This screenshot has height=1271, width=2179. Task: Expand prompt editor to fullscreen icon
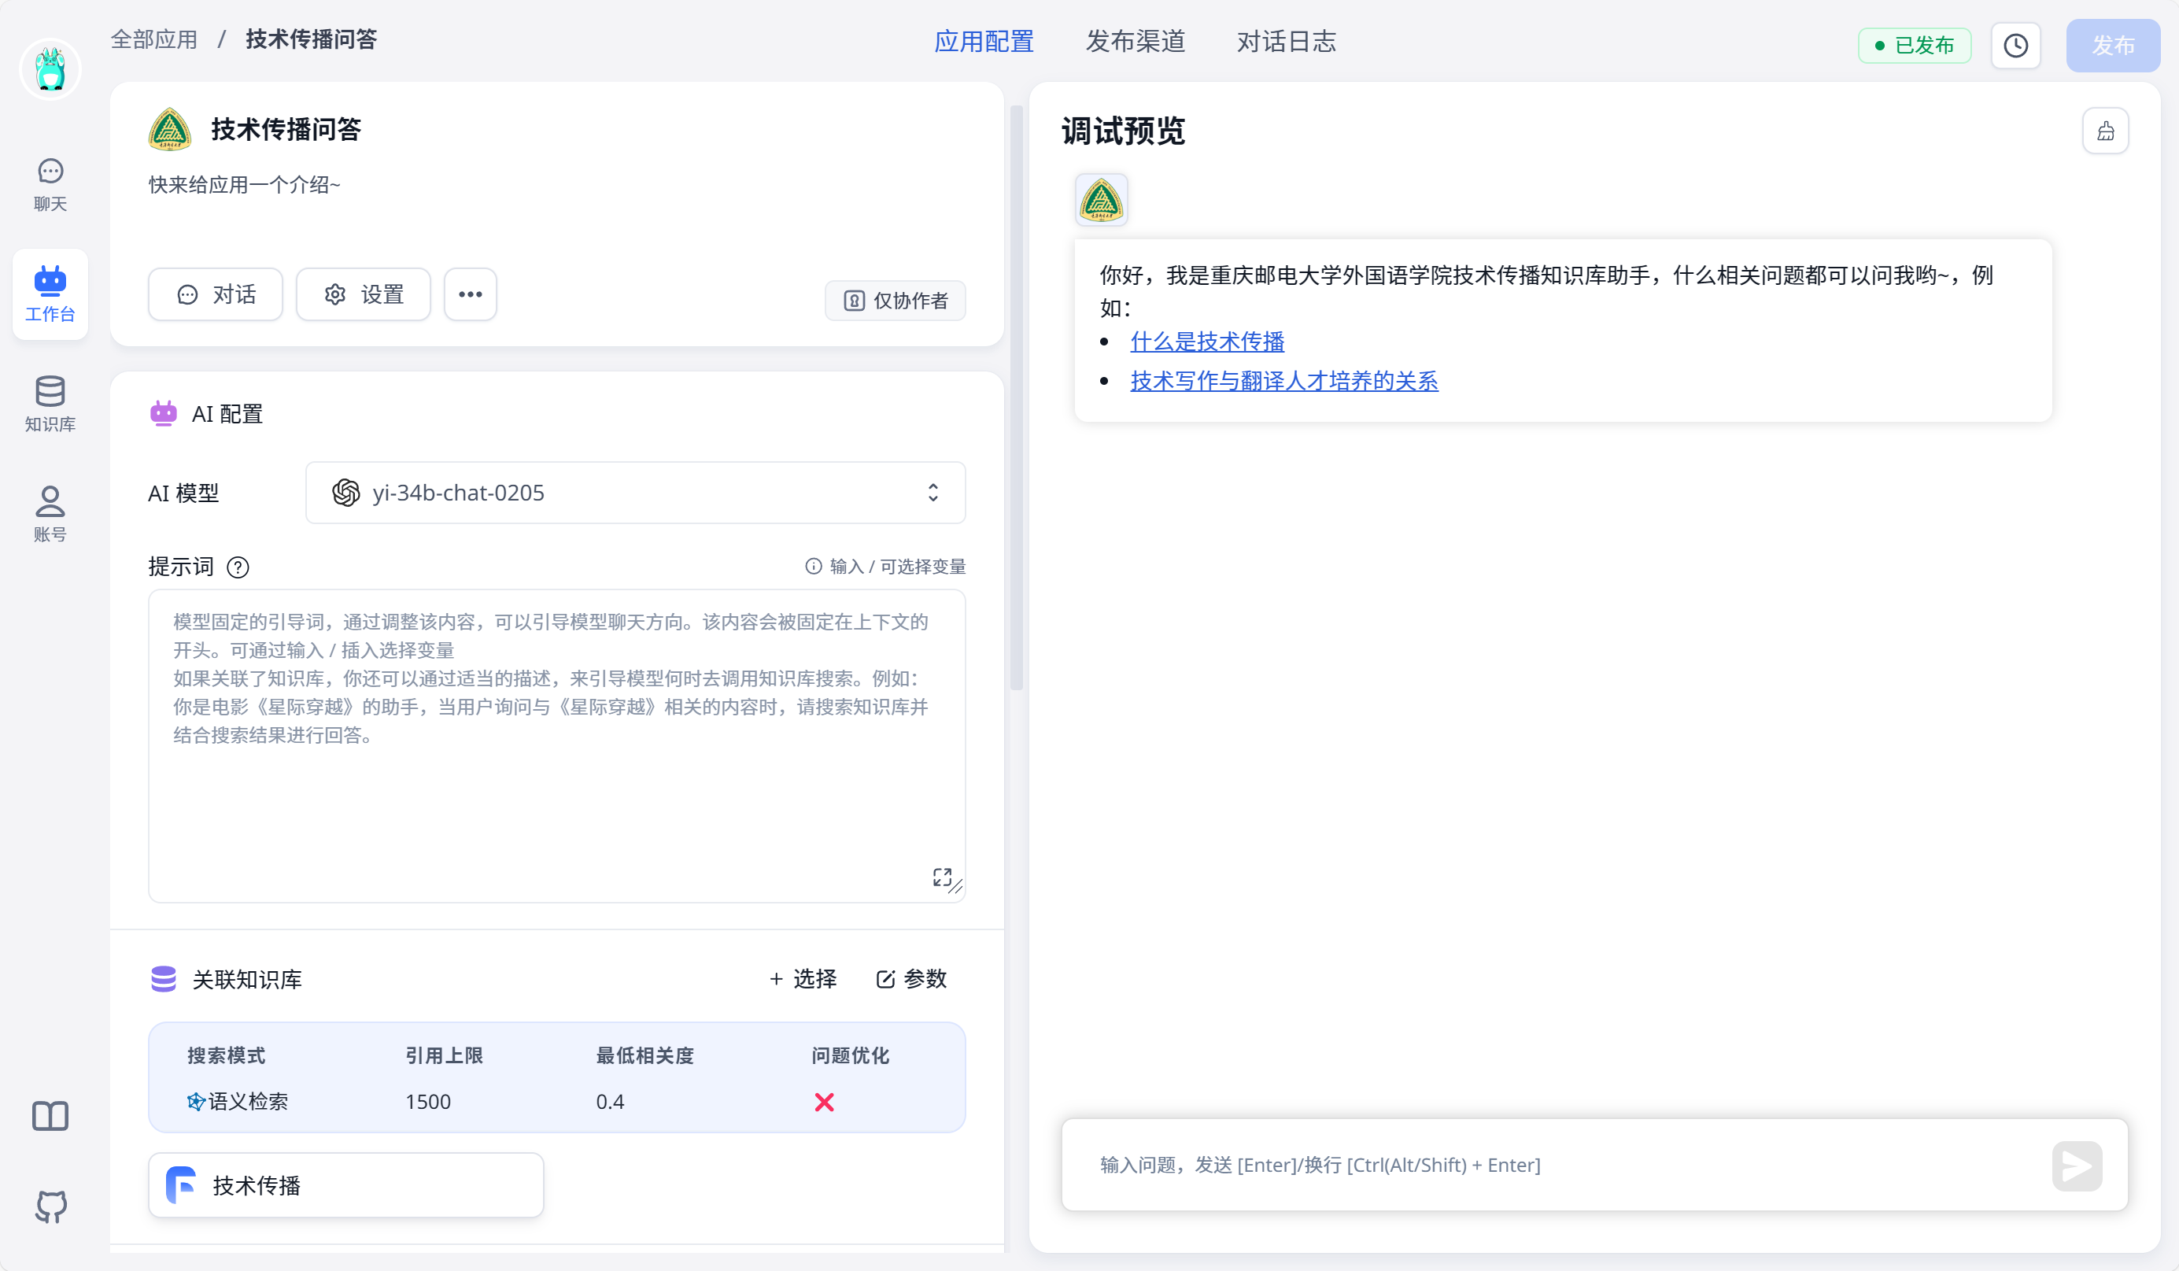click(x=942, y=878)
